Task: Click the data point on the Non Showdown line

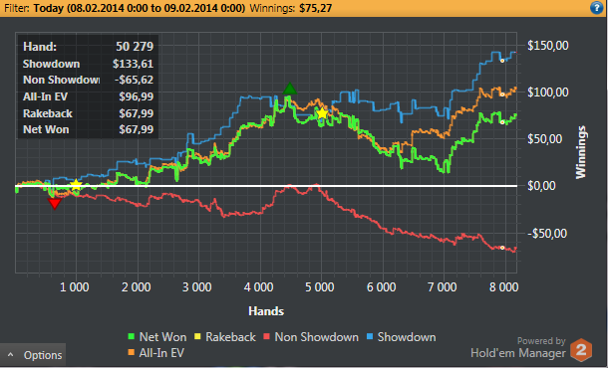Action: click(502, 248)
